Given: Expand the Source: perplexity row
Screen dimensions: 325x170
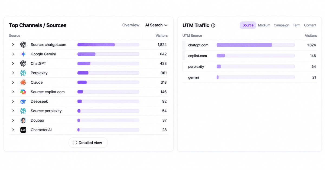Looking at the screenshot, I should [x=13, y=111].
